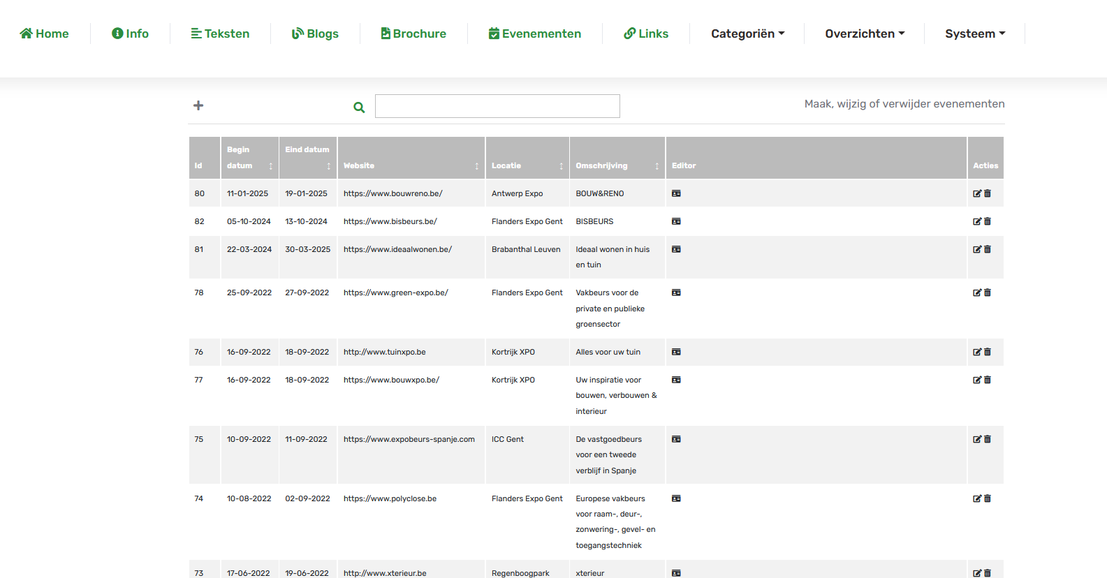Delete the expobeurs-spanje event row
Viewport: 1107px width, 578px height.
(988, 439)
